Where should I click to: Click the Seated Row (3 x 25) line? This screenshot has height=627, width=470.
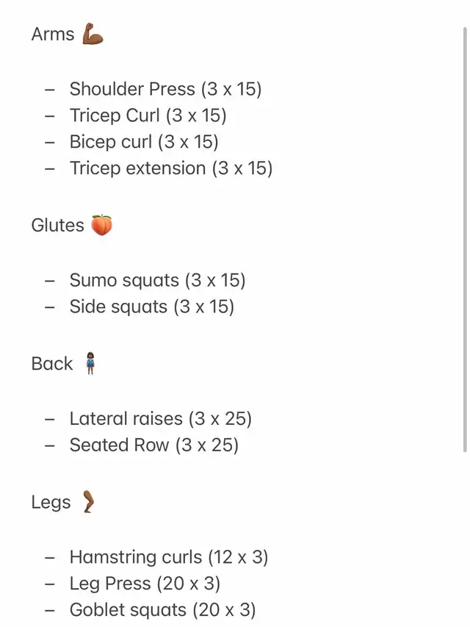[154, 445]
